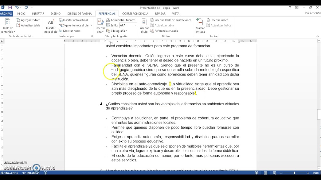Click the Undo arrow icon
Screen dimensions: 321x180
(x=17, y=7)
